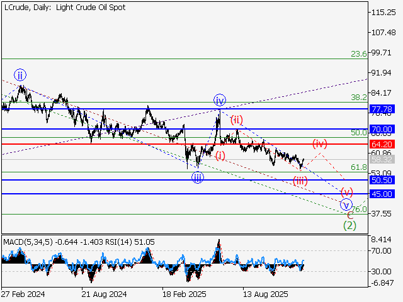403x302 pixels.
Task: Click the 23.6 Fibonacci level label
Action: [x=359, y=55]
